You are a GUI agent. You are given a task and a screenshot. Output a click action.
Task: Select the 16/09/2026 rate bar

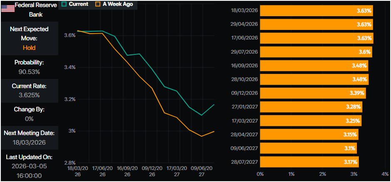314,66
